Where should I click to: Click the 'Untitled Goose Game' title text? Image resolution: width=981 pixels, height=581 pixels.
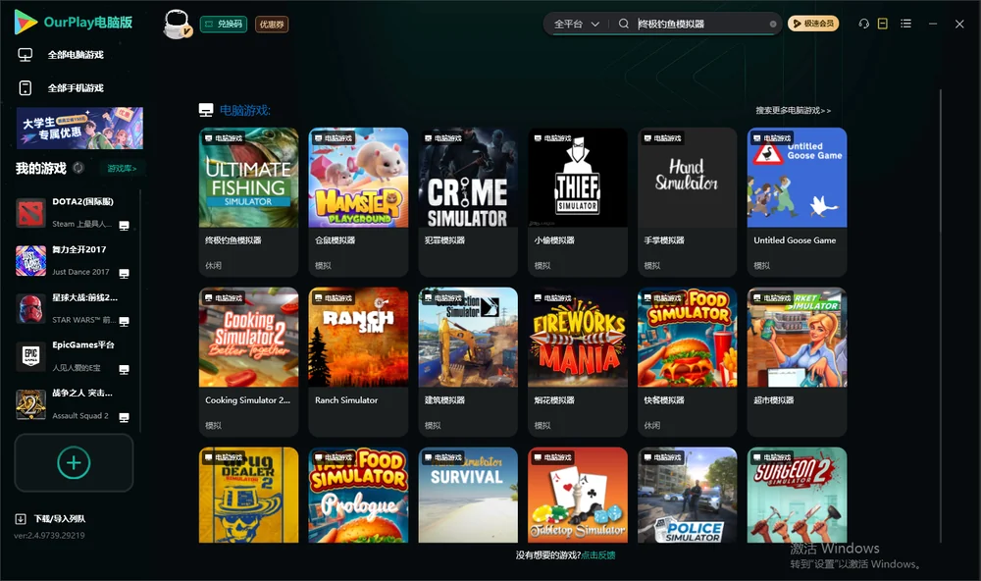(795, 240)
